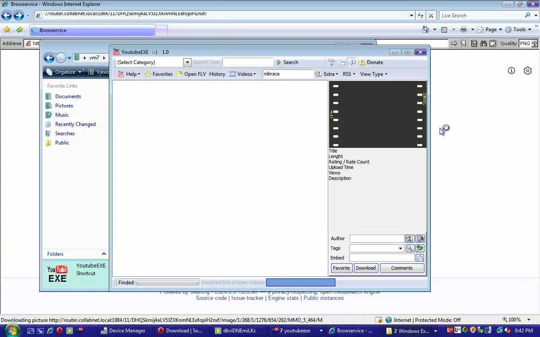The image size is (540, 337).
Task: Open a new IE tab
Action: pyautogui.click(x=161, y=30)
